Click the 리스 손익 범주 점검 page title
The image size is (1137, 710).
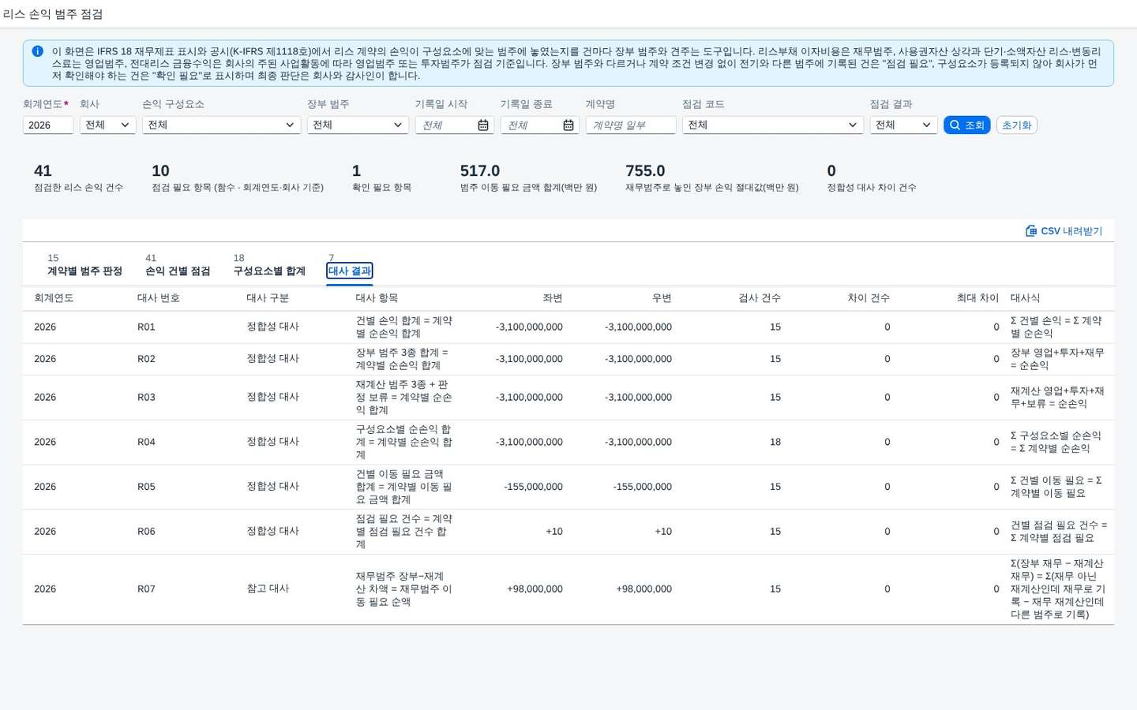(53, 14)
